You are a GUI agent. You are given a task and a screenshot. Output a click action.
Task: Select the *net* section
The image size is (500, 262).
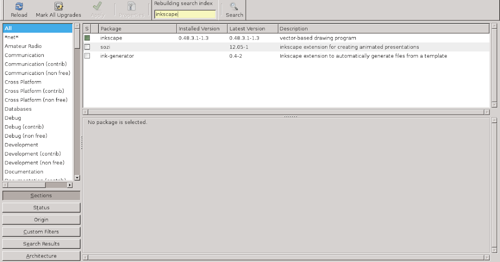(37, 37)
